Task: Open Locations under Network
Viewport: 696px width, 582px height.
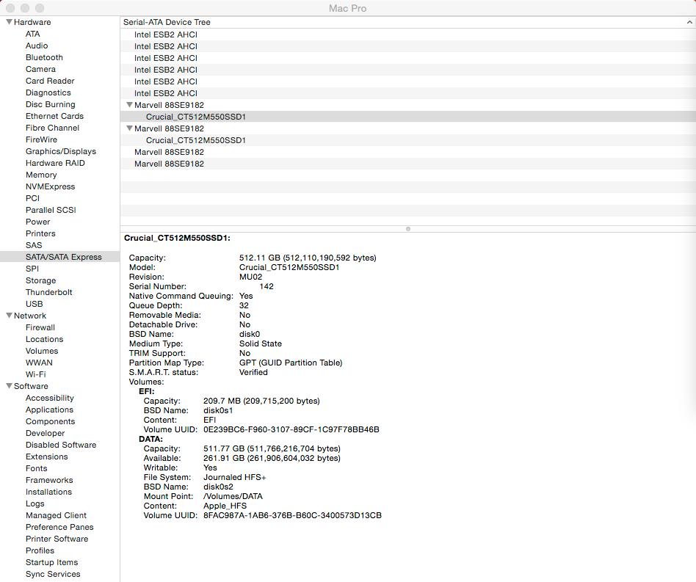Action: (44, 339)
